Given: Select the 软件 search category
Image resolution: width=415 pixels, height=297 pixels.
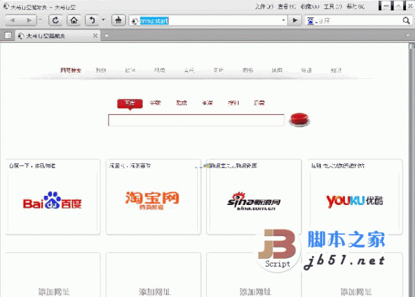Looking at the screenshot, I should pyautogui.click(x=130, y=71).
